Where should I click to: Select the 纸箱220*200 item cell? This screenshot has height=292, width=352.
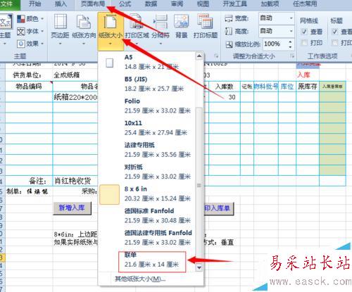[x=75, y=97]
